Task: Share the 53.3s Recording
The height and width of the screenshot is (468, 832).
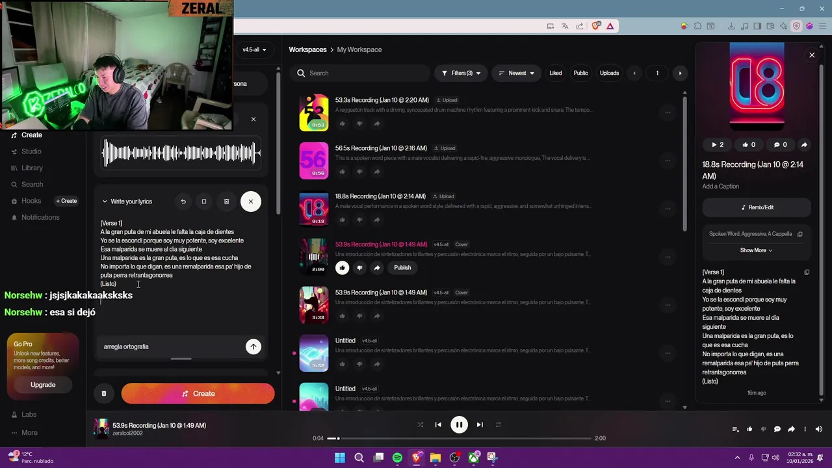Action: (x=377, y=123)
